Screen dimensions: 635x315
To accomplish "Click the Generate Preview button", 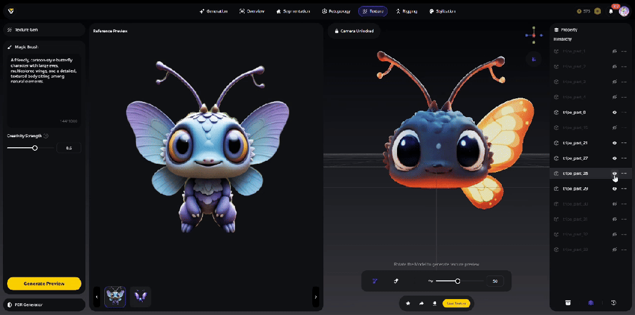I will click(44, 283).
